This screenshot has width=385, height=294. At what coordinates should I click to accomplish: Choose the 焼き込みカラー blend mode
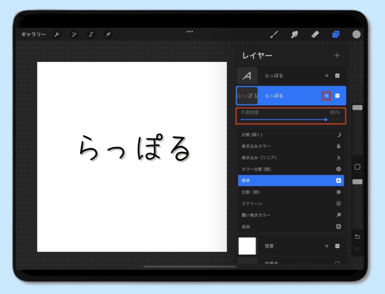click(291, 146)
